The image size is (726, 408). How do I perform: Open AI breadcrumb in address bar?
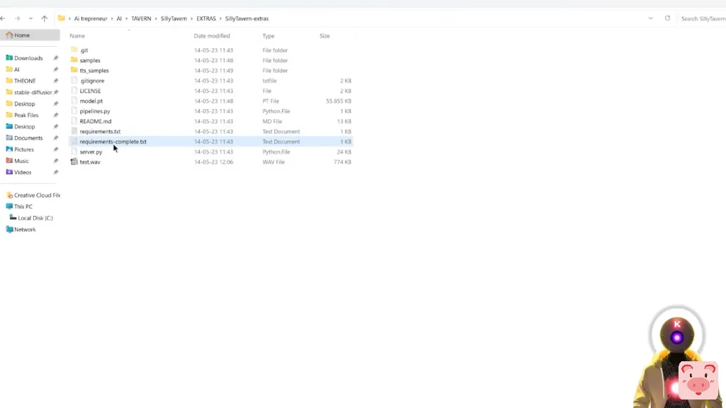pyautogui.click(x=119, y=18)
